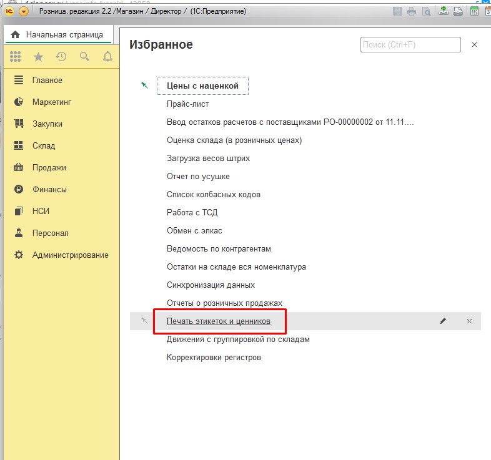Viewport: 491px width, 460px height.
Task: Open the Печать этикеток и ценников link
Action: tap(218, 321)
